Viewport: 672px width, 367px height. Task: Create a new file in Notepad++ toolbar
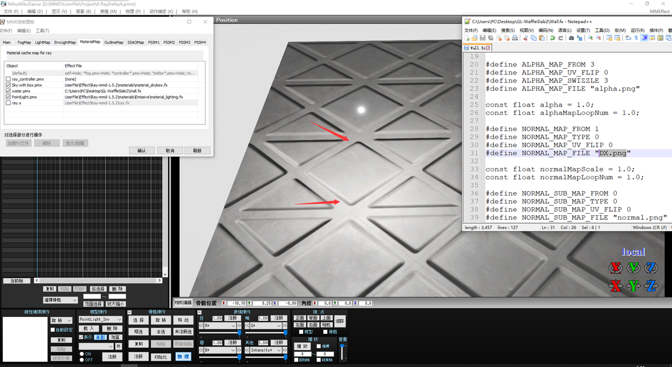tap(467, 38)
